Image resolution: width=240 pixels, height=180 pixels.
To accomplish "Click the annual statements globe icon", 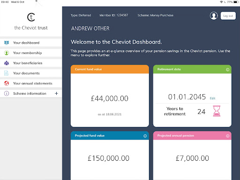I will tap(7, 83).
